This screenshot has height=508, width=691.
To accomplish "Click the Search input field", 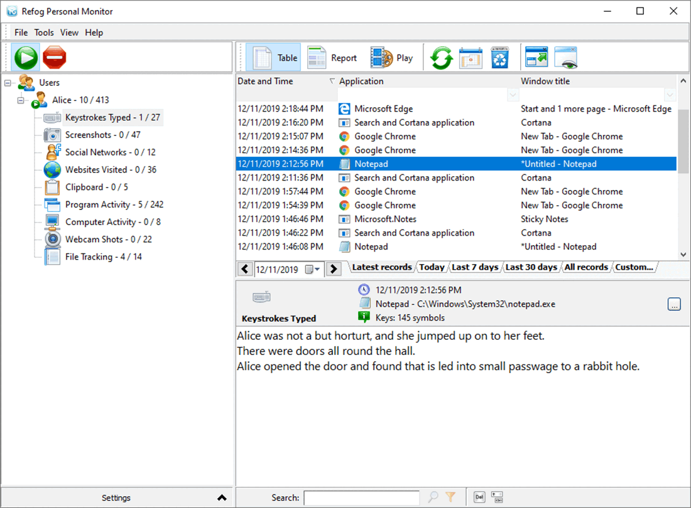I will tap(361, 498).
